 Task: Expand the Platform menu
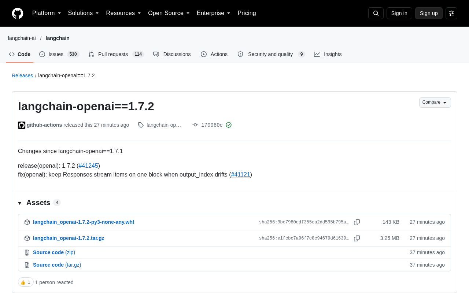coord(47,13)
